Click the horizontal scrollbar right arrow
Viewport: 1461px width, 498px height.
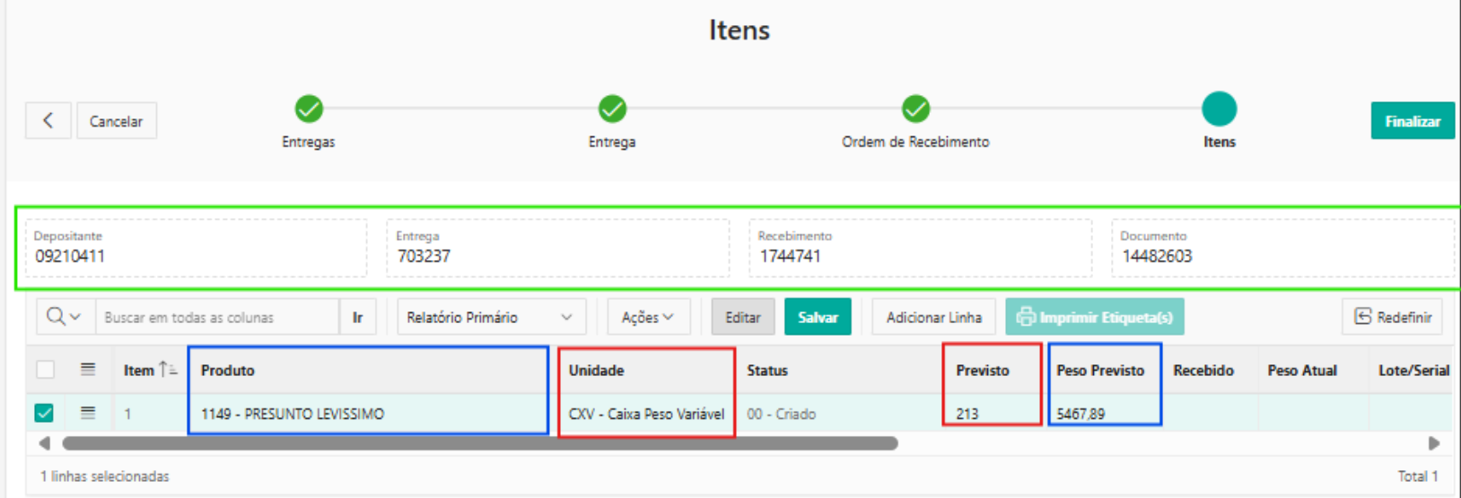click(1434, 443)
